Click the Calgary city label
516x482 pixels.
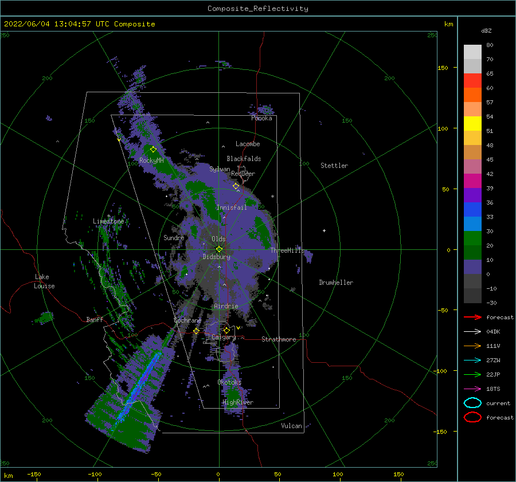[224, 337]
